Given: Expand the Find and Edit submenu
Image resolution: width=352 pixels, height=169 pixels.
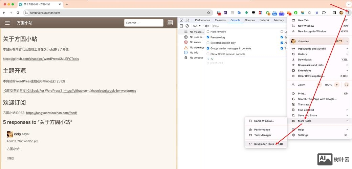Looking at the screenshot, I should [x=306, y=110].
